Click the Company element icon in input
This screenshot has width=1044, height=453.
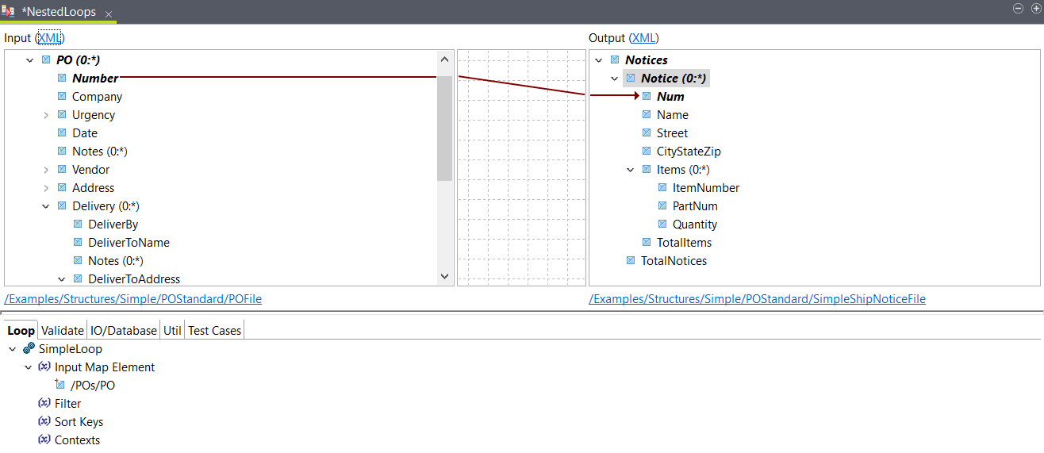point(62,97)
